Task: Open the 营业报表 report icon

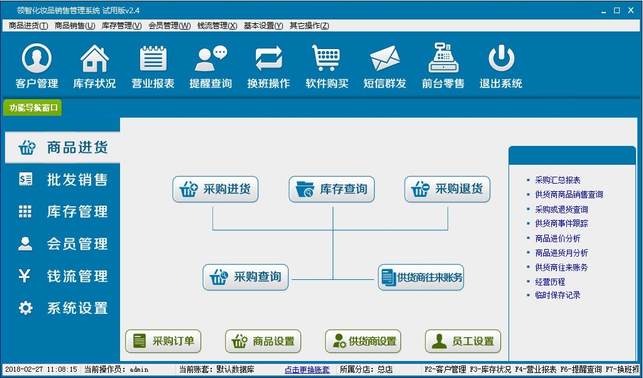Action: [153, 66]
